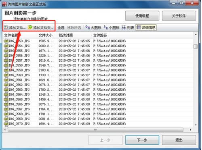The width and height of the screenshot is (202, 150).
Task: Switch to 小图标 small icon view
Action: [112, 27]
